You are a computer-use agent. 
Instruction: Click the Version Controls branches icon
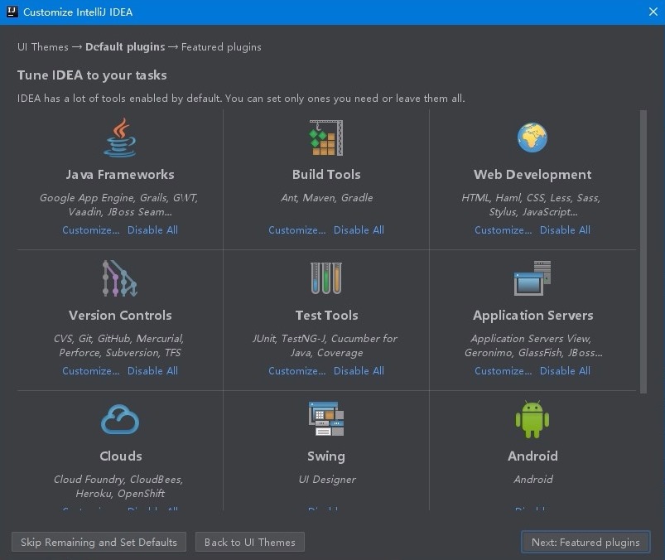(x=120, y=279)
